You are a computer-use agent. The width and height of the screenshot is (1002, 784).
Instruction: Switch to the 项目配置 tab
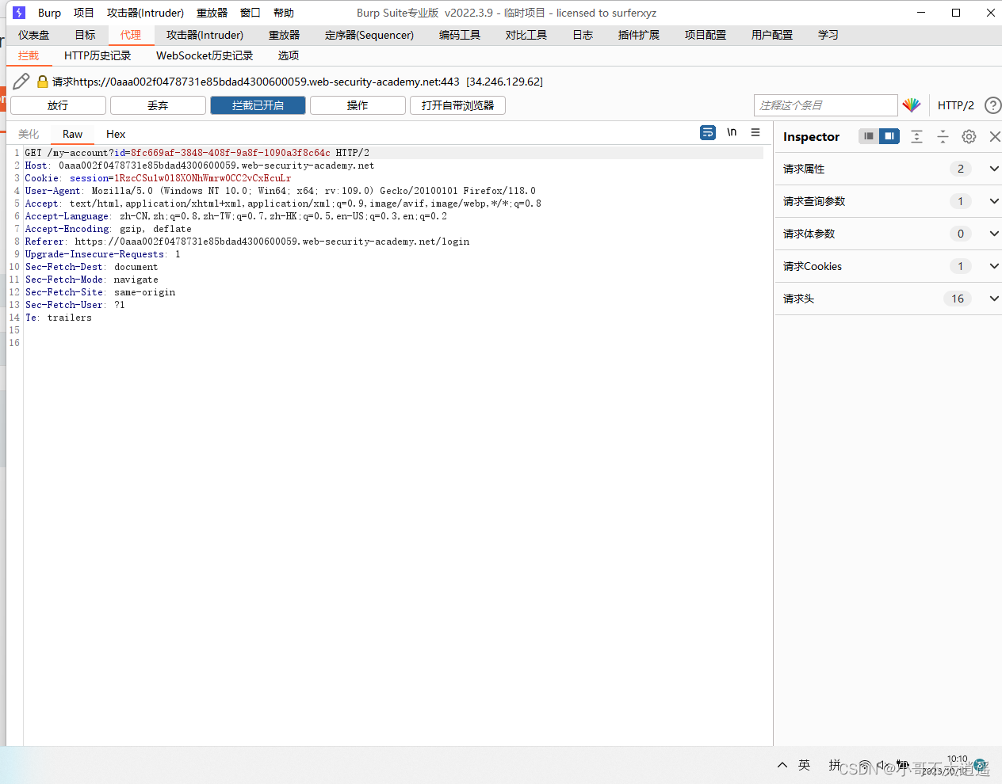pyautogui.click(x=706, y=35)
